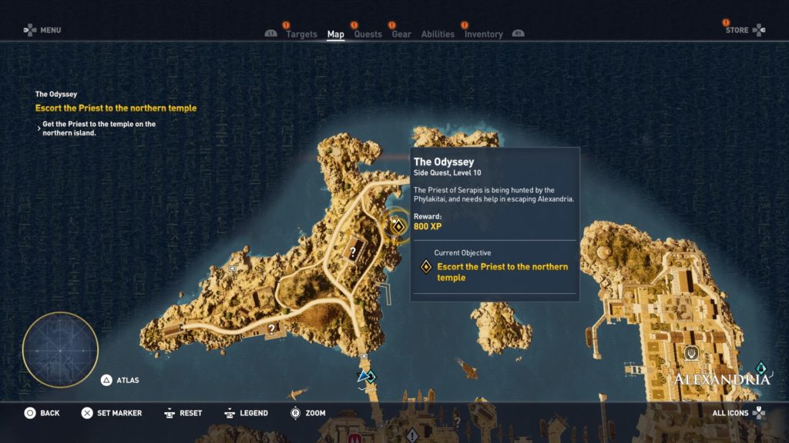Click yellow Escort the Priest text in left tracker
The height and width of the screenshot is (443, 789).
point(116,108)
